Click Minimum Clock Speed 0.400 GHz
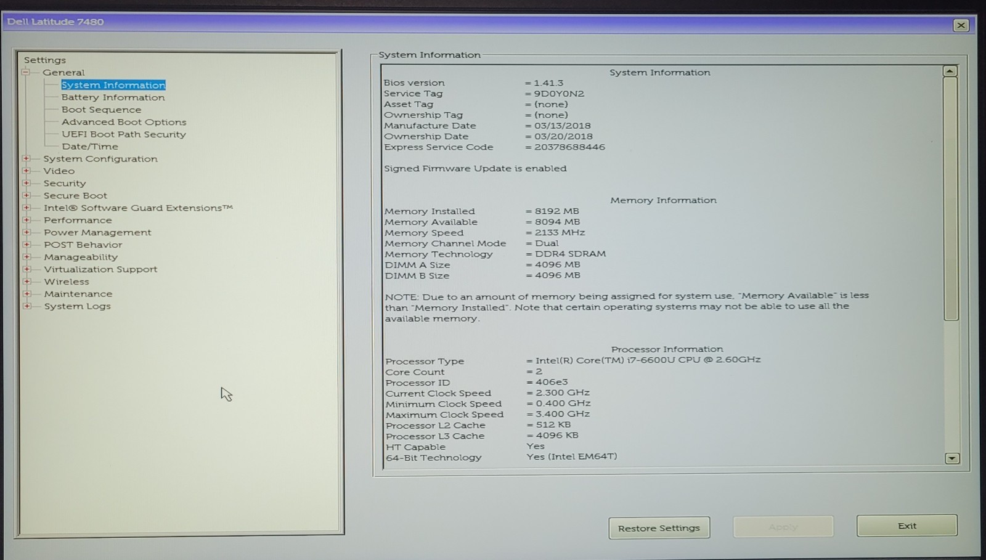Screen dimensions: 986x560 563,404
